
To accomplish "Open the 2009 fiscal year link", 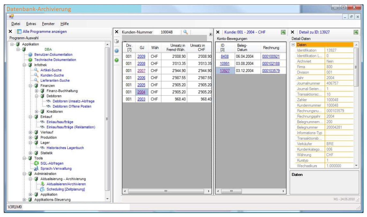I will click(141, 57).
